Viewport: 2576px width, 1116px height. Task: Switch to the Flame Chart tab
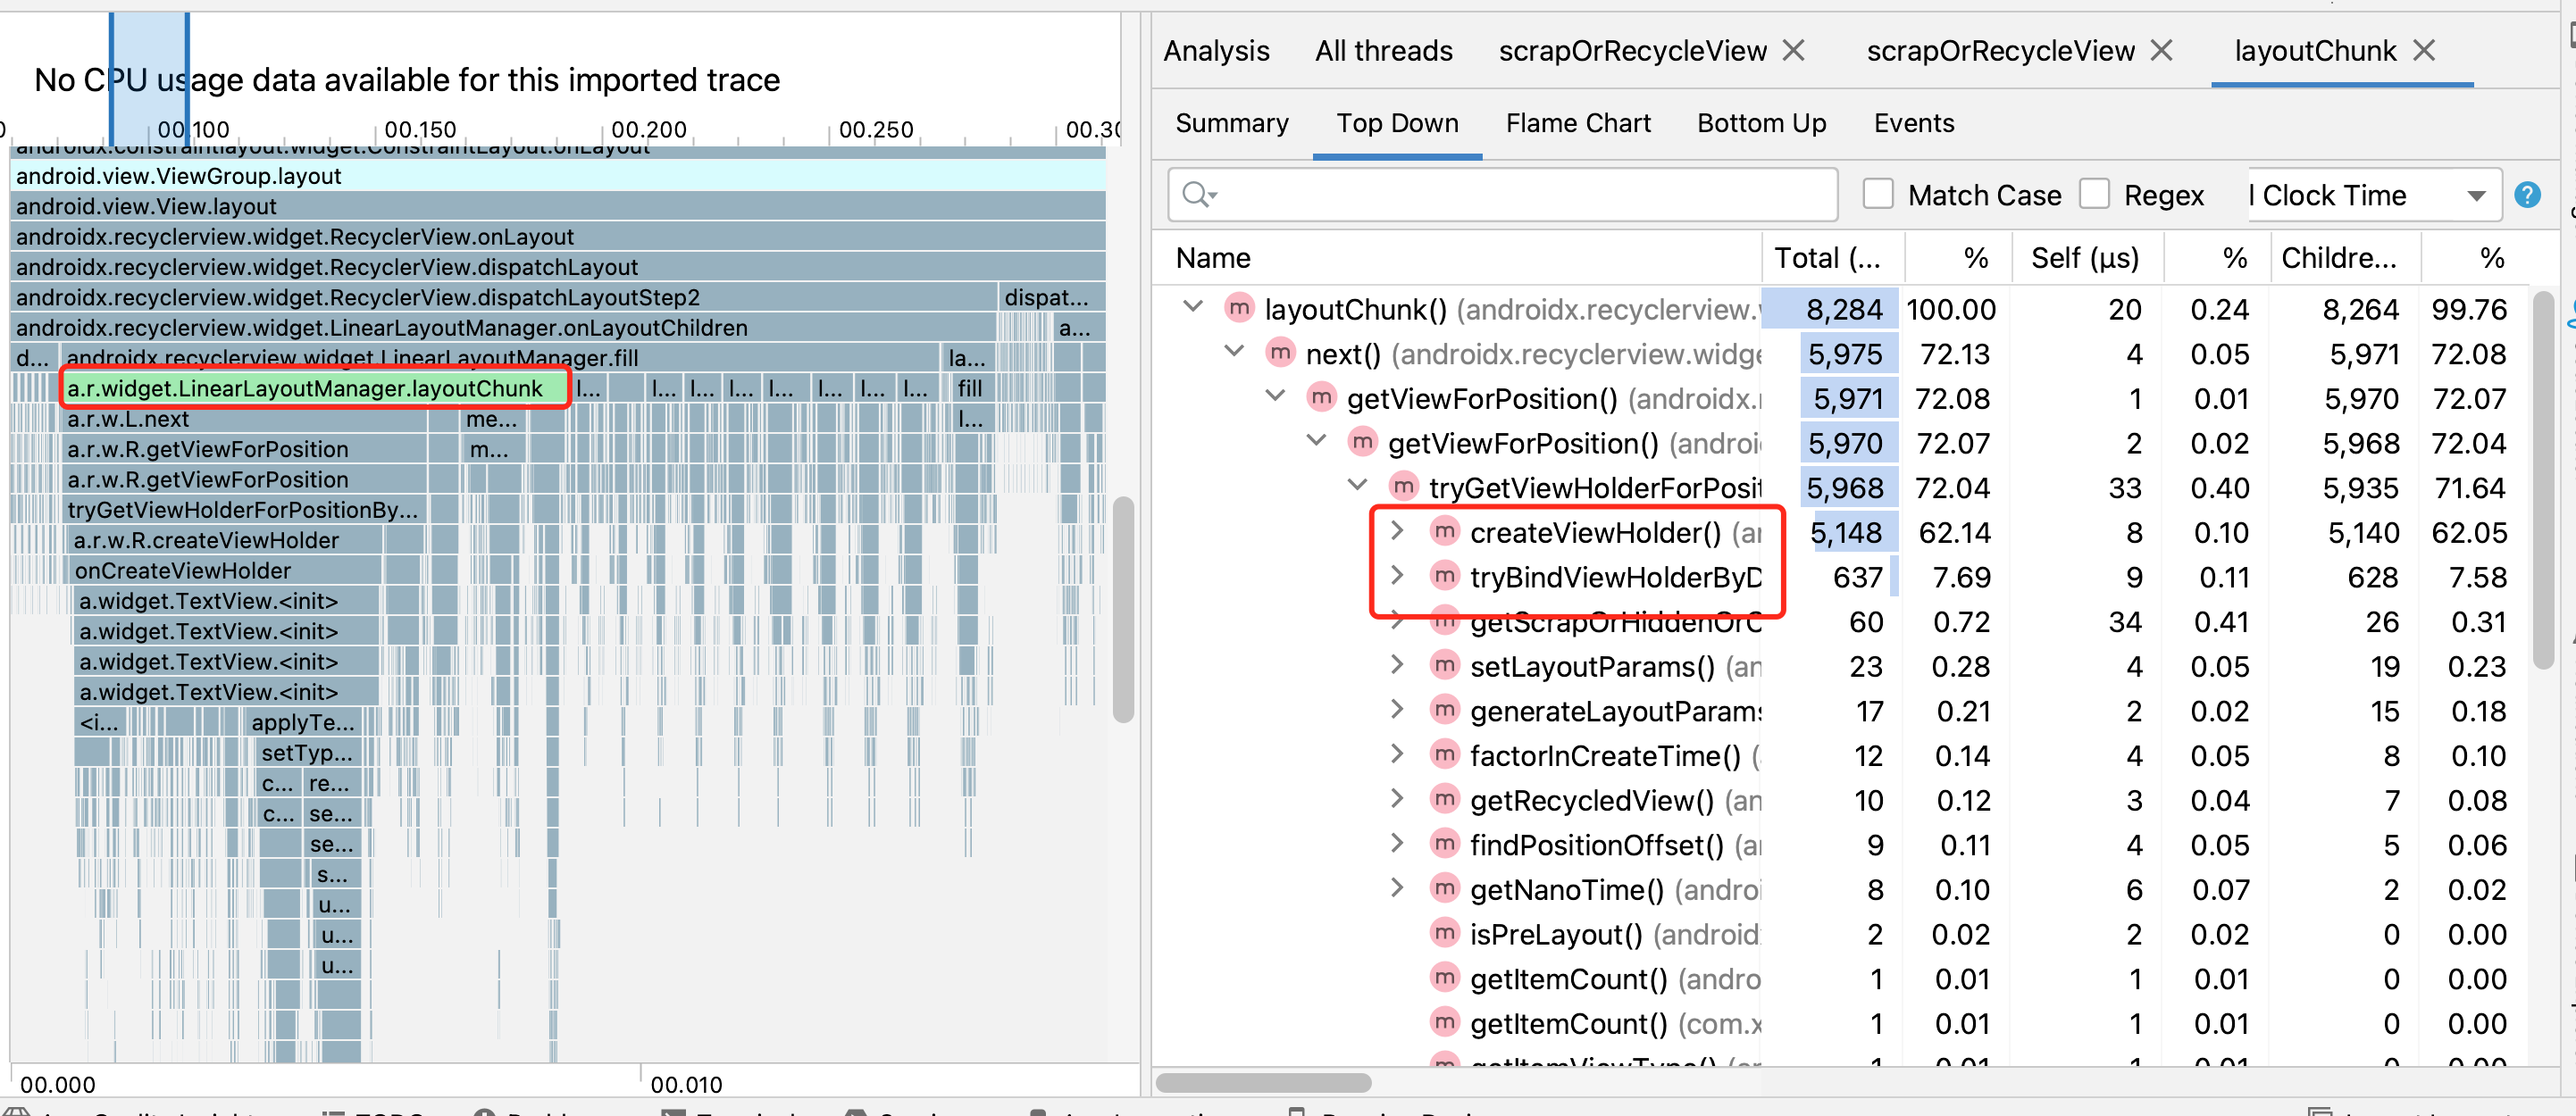pos(1577,123)
